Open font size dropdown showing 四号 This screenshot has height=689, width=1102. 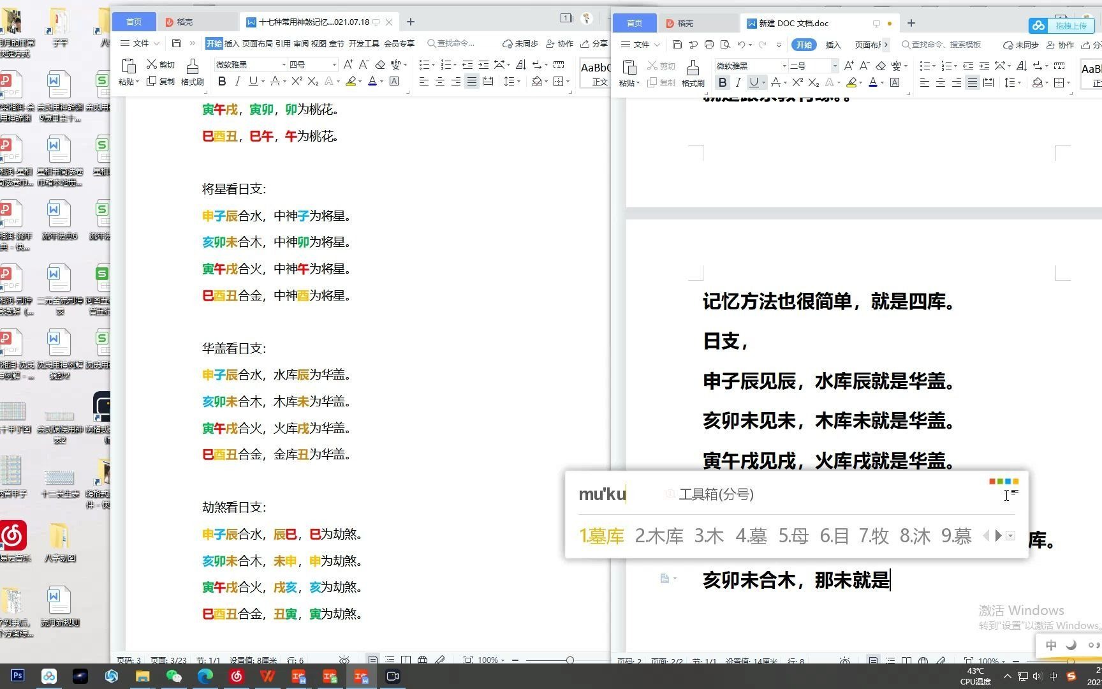coord(334,64)
